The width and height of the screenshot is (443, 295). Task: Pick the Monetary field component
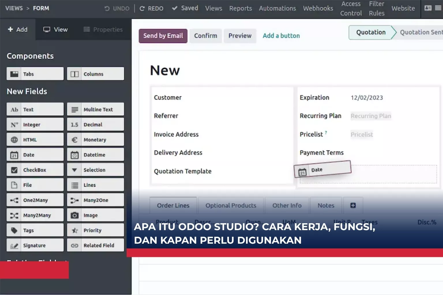coord(95,140)
